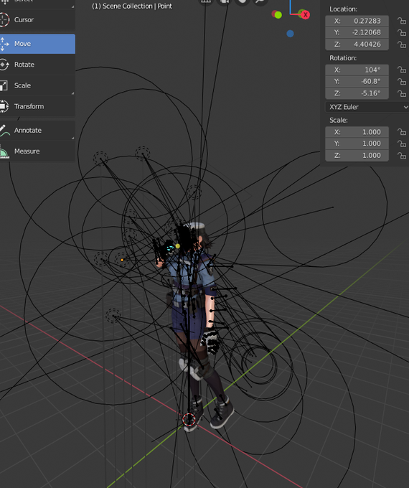Click the light green Y axis gizmo dot
This screenshot has width=409, height=488.
(278, 15)
